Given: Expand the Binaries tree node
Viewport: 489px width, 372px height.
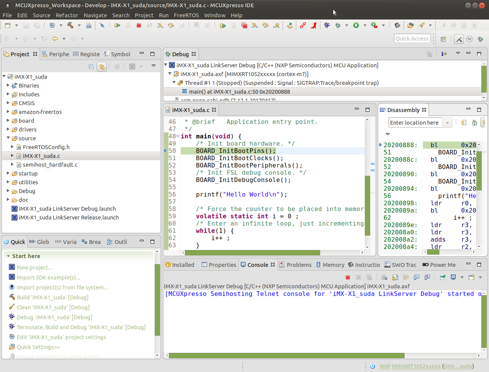Looking at the screenshot, I should (x=8, y=85).
